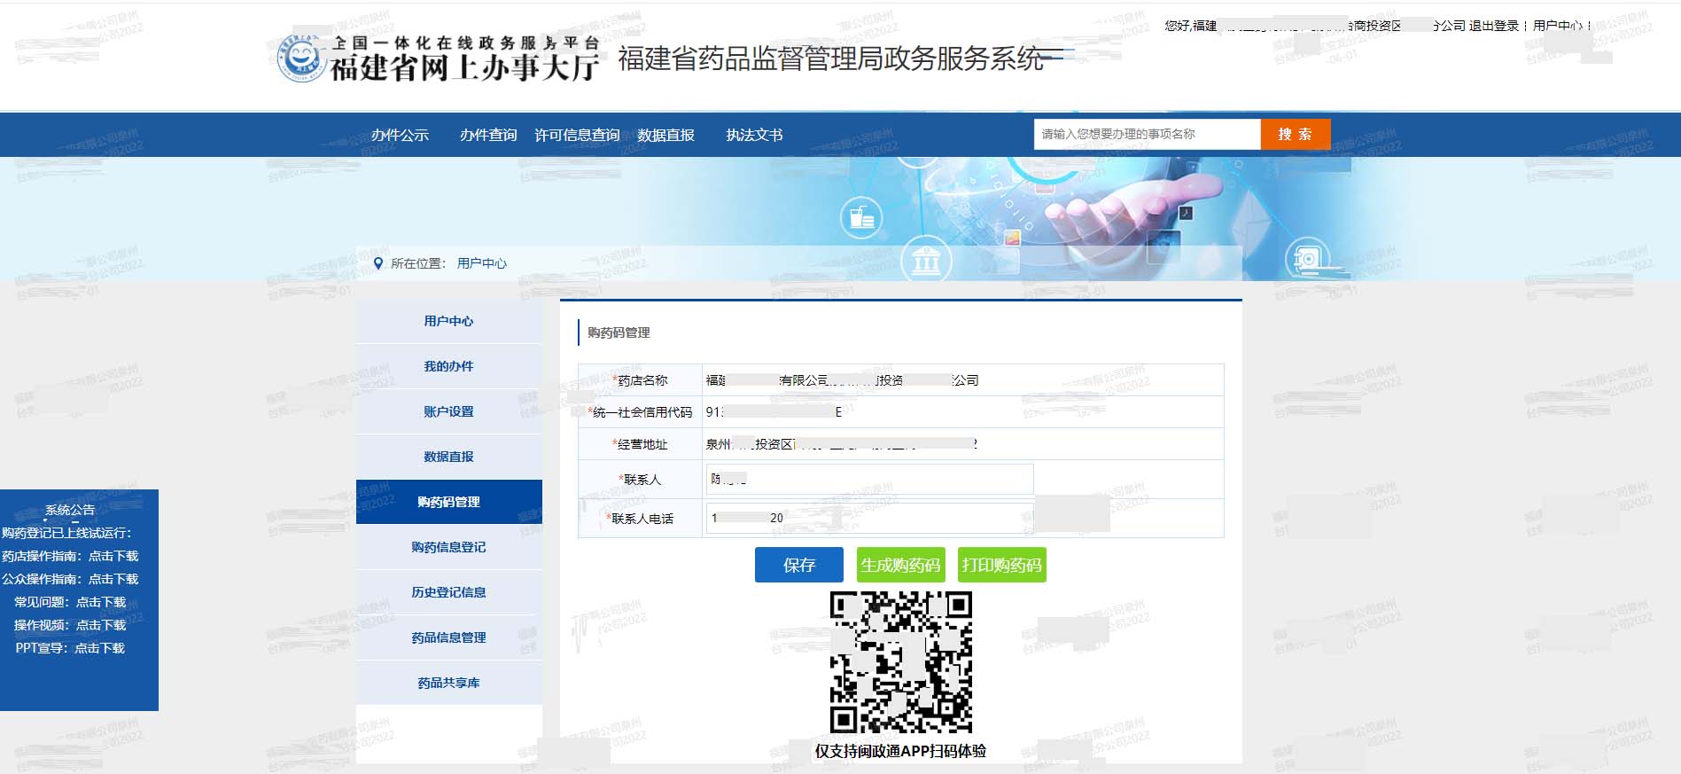The width and height of the screenshot is (1681, 774).
Task: Download the 公众操作指南 file
Action: point(113,579)
